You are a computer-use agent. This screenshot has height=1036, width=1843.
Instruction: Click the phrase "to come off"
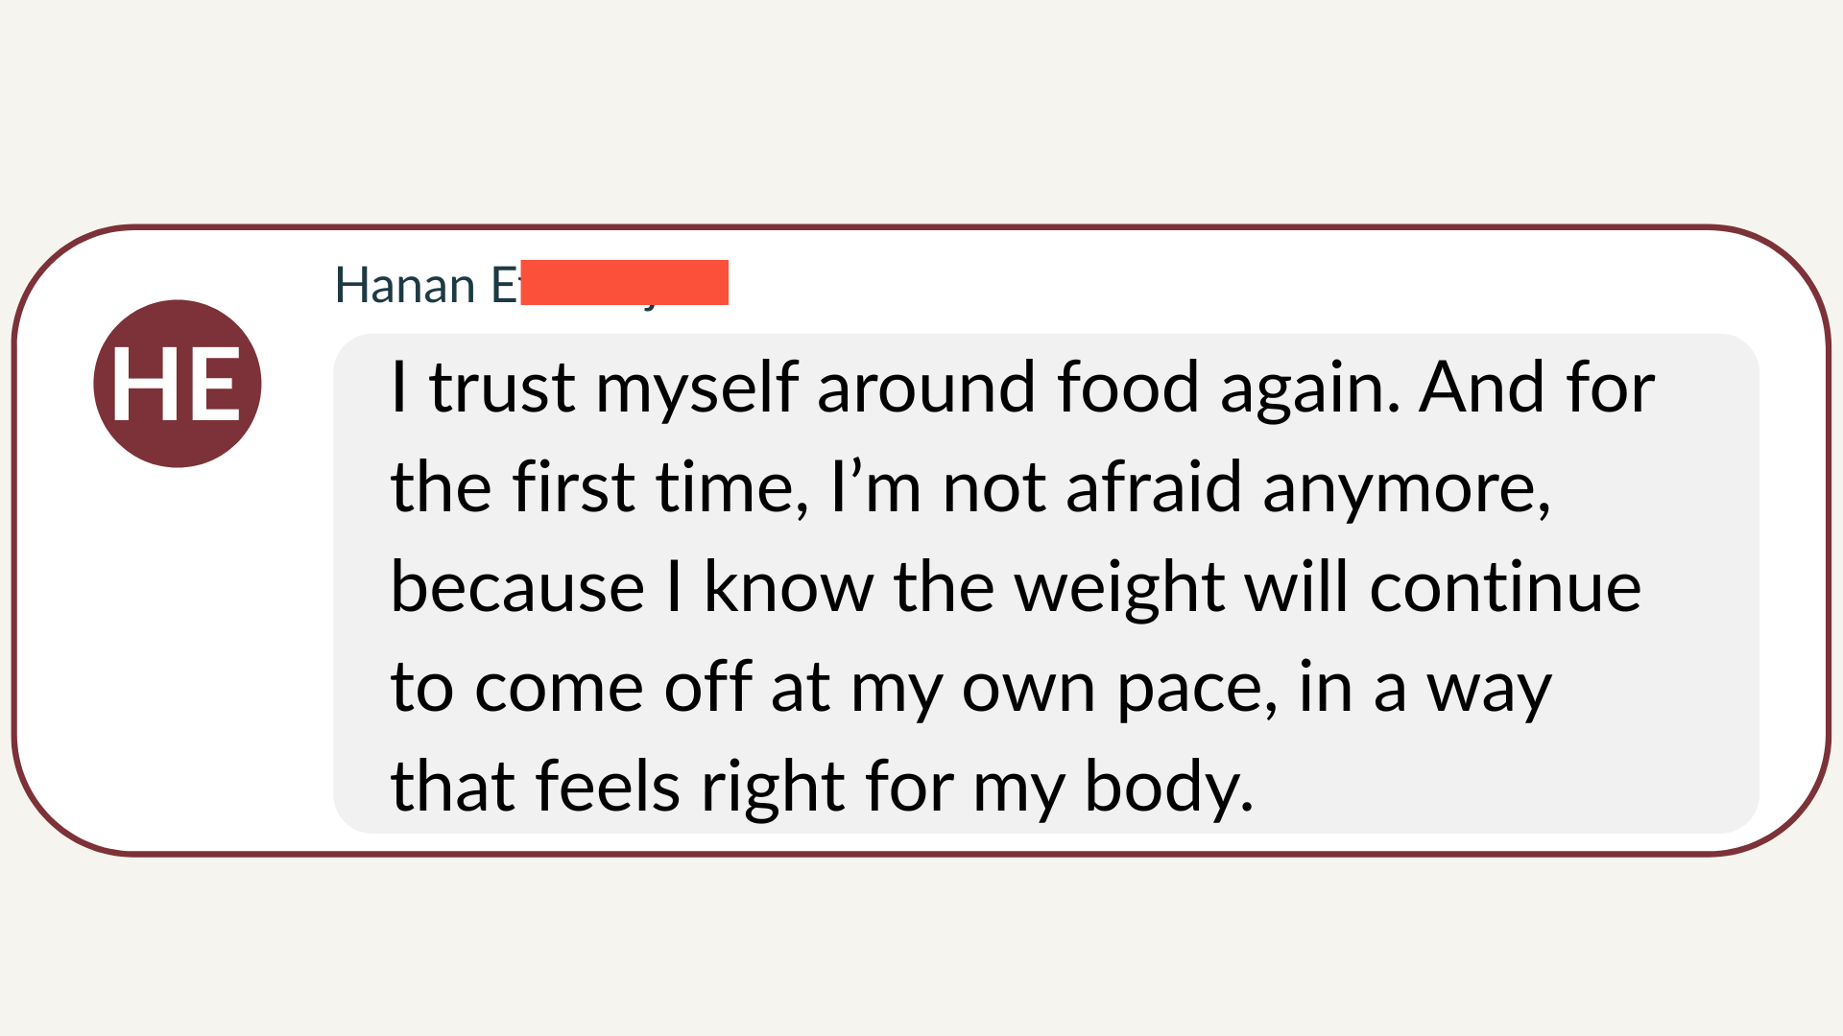570,688
